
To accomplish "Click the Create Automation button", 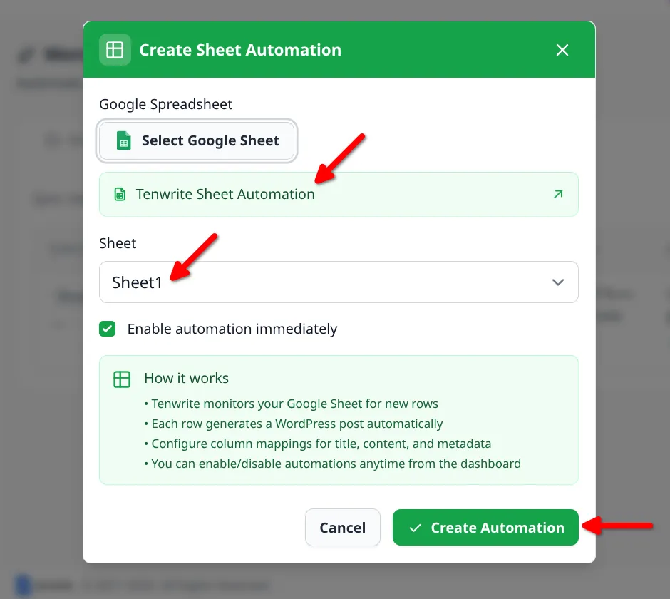I will [x=485, y=527].
